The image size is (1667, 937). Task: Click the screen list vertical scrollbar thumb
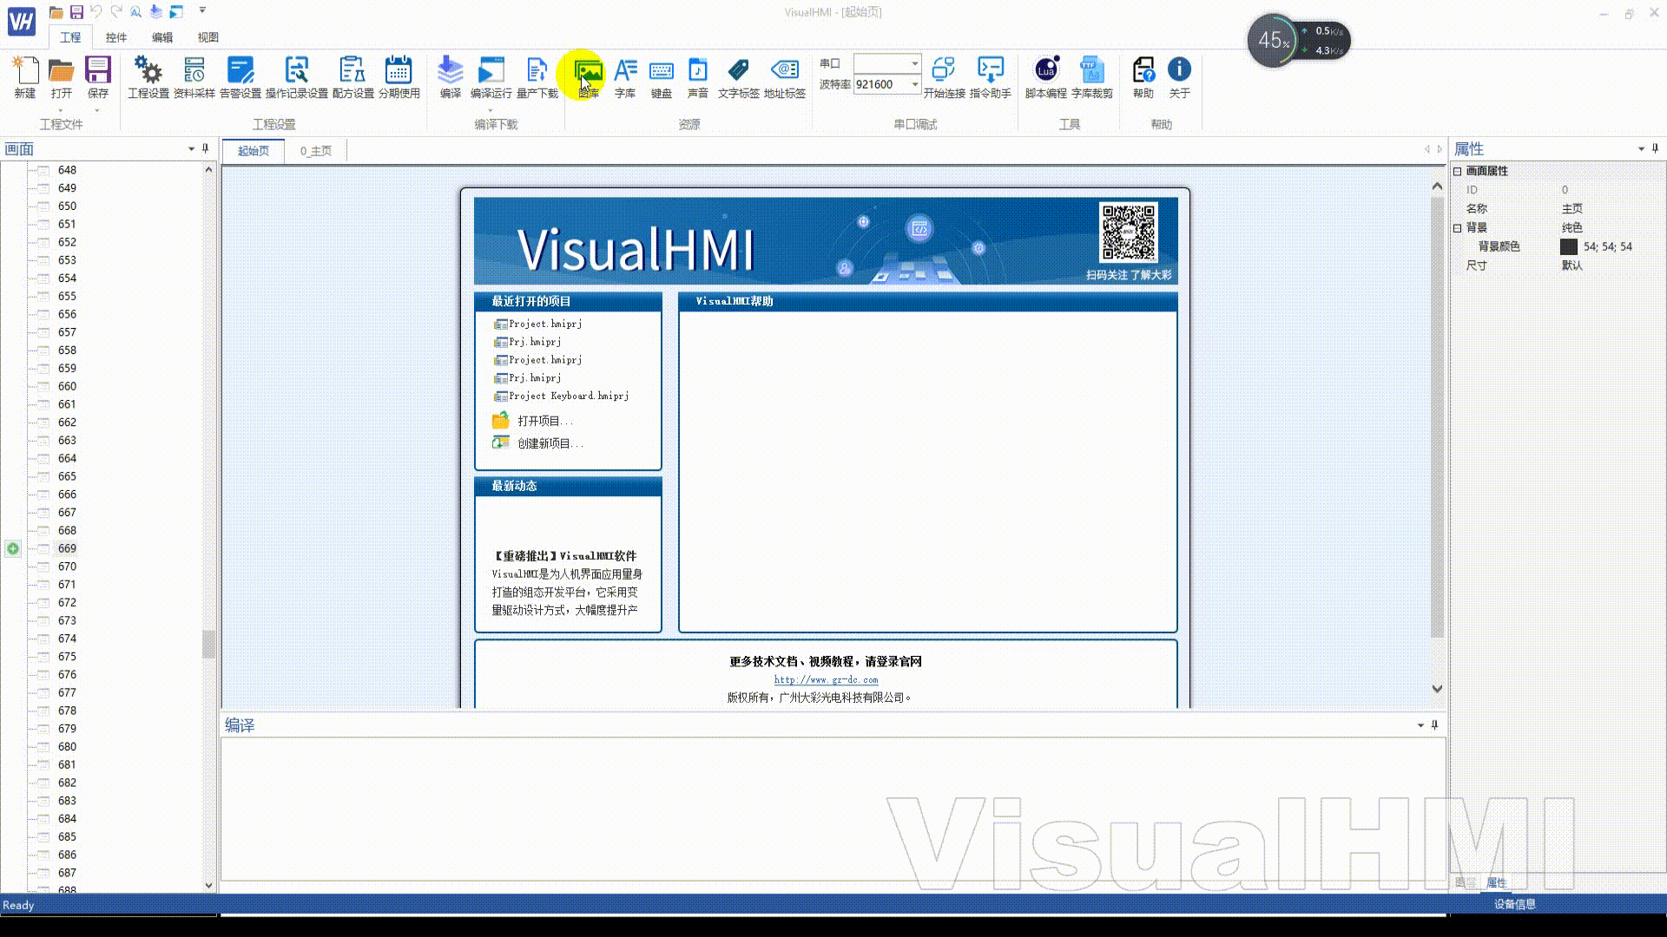pos(208,644)
